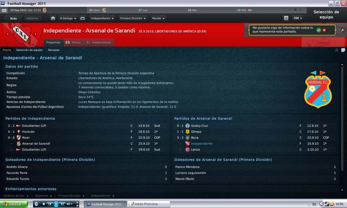Click Facundo Parra in scorers list

(17, 173)
